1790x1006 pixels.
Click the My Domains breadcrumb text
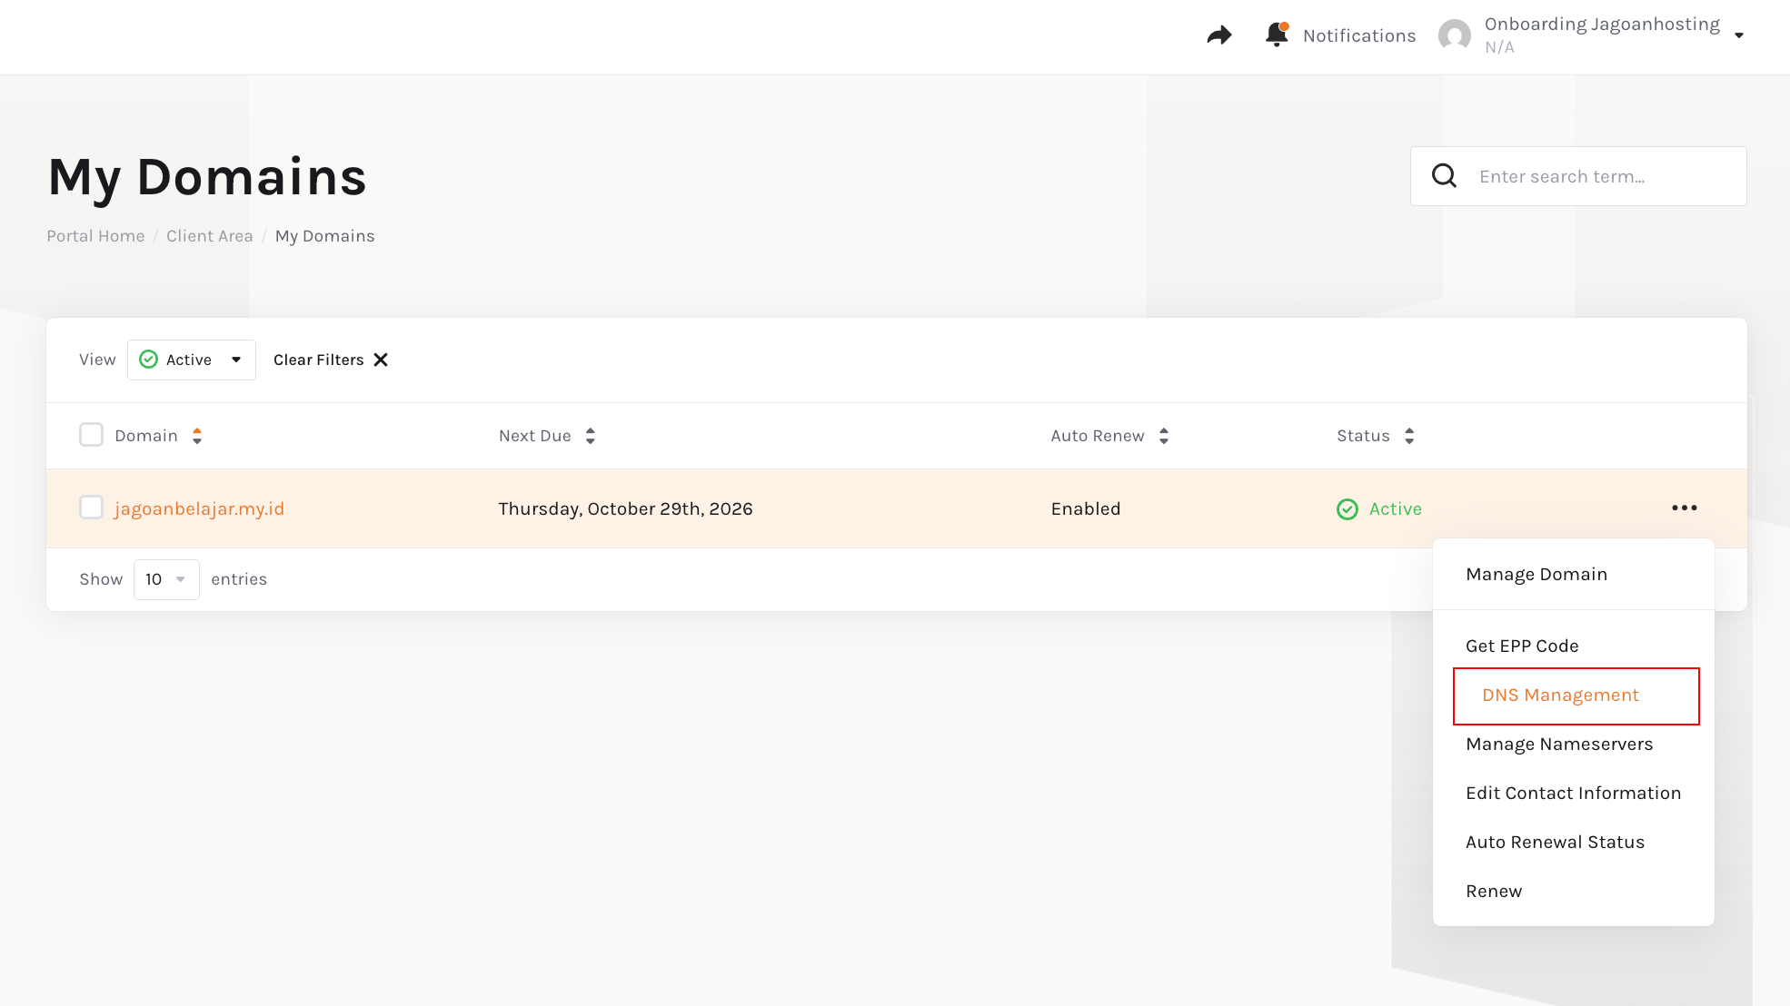324,236
